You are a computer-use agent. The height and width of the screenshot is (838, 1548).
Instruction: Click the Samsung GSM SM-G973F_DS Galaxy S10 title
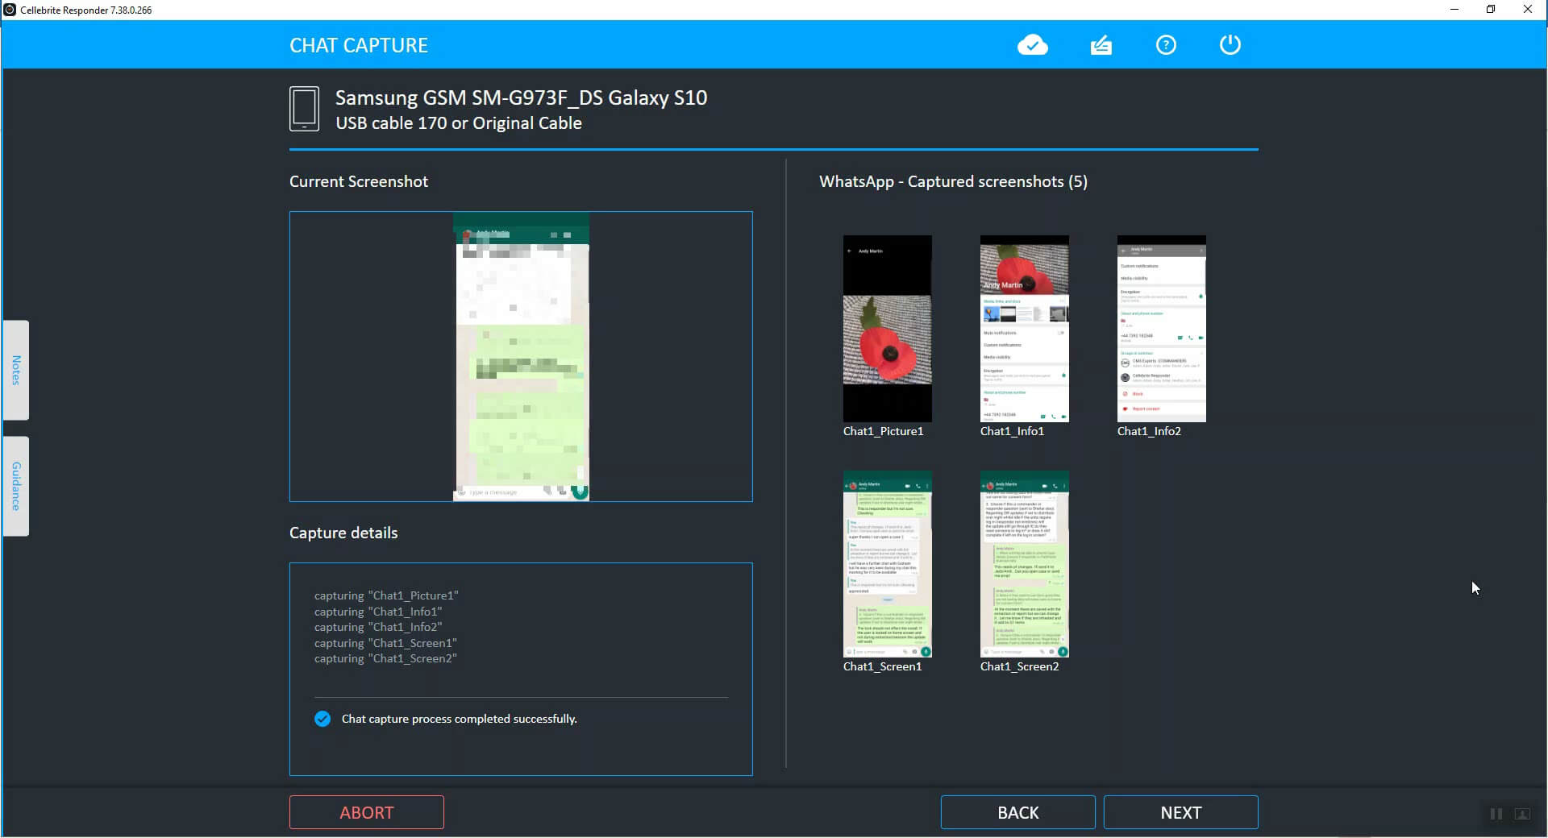pos(521,97)
